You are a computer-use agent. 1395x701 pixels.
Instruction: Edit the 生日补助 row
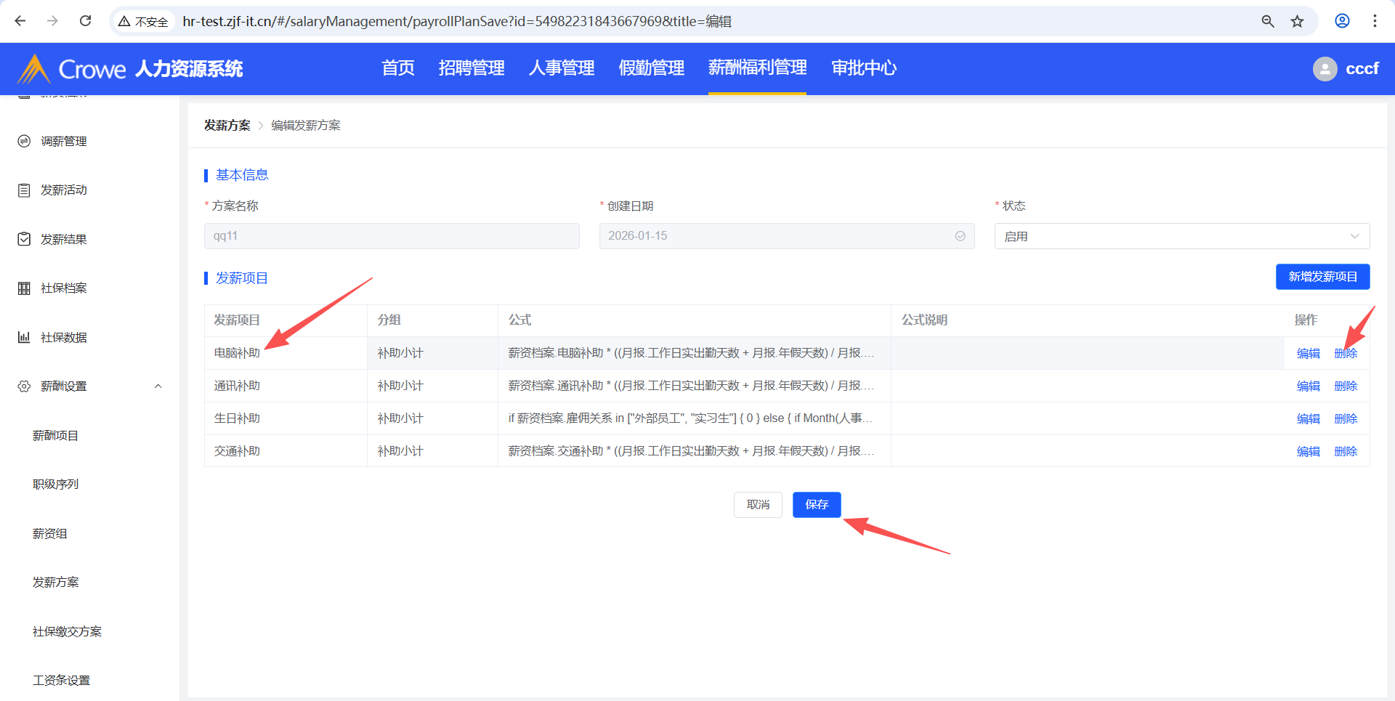point(1308,419)
